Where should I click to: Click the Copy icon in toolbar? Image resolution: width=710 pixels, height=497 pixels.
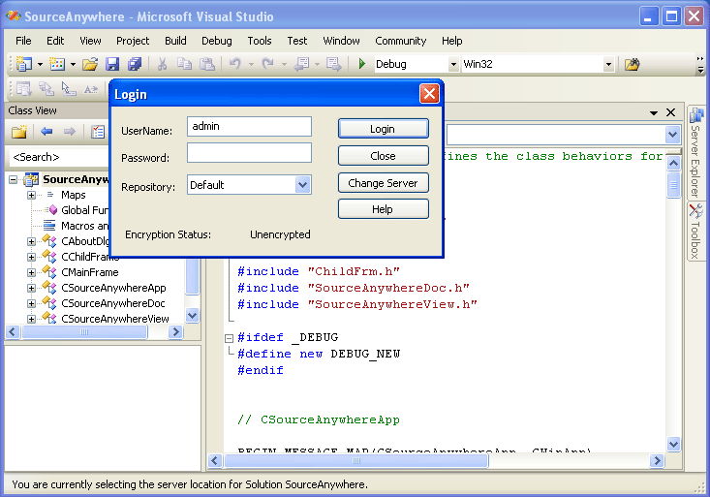click(184, 64)
